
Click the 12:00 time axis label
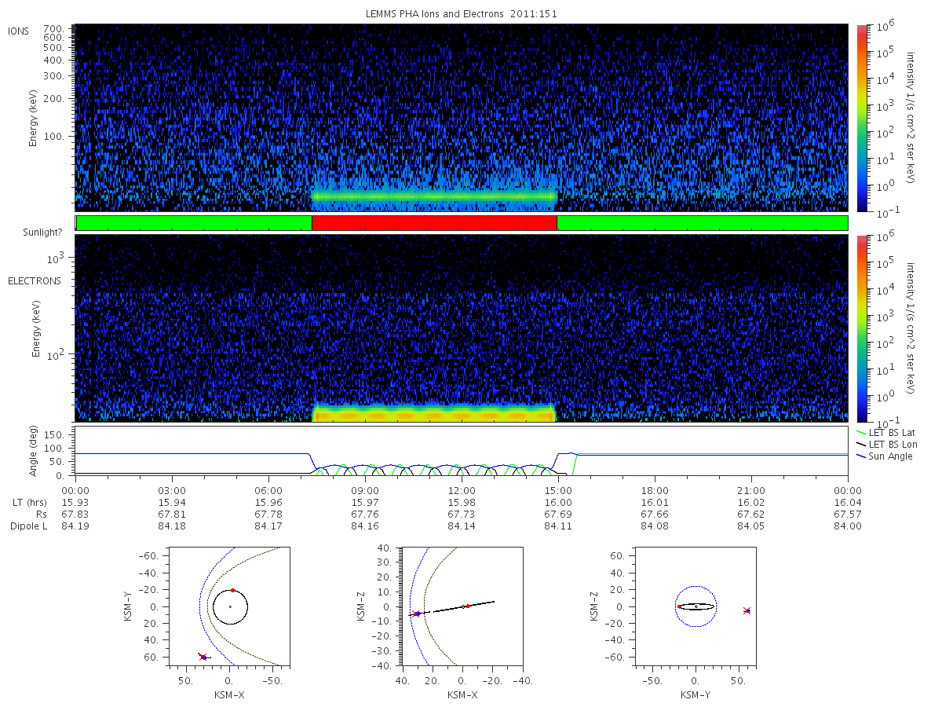462,490
